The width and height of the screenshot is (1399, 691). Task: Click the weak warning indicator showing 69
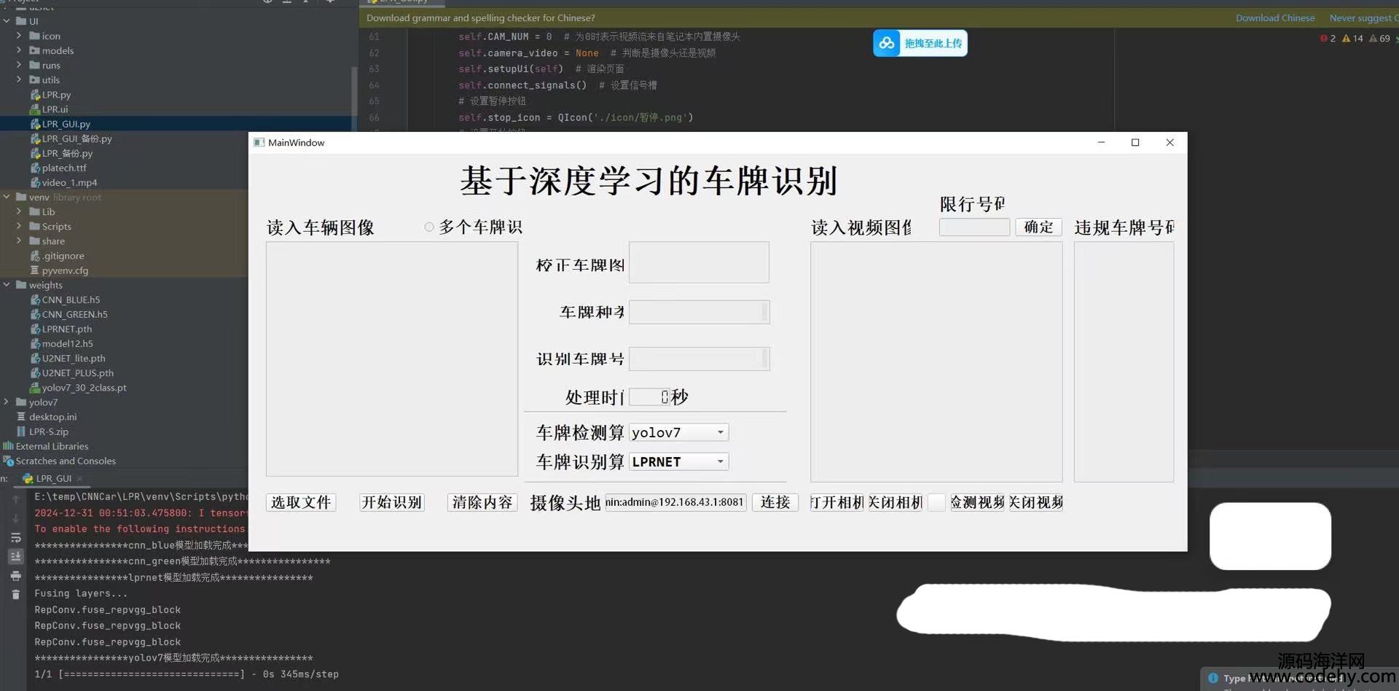(x=1379, y=39)
